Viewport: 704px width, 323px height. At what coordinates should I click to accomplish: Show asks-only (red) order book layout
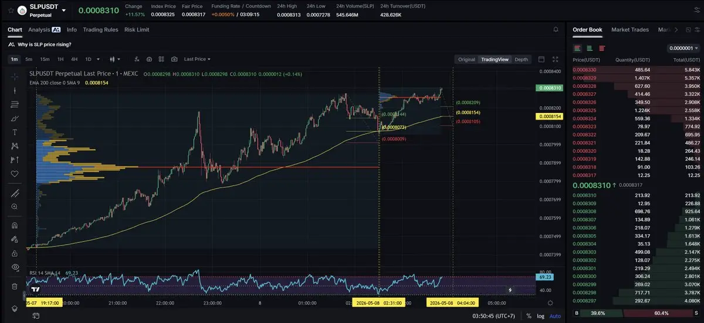602,48
